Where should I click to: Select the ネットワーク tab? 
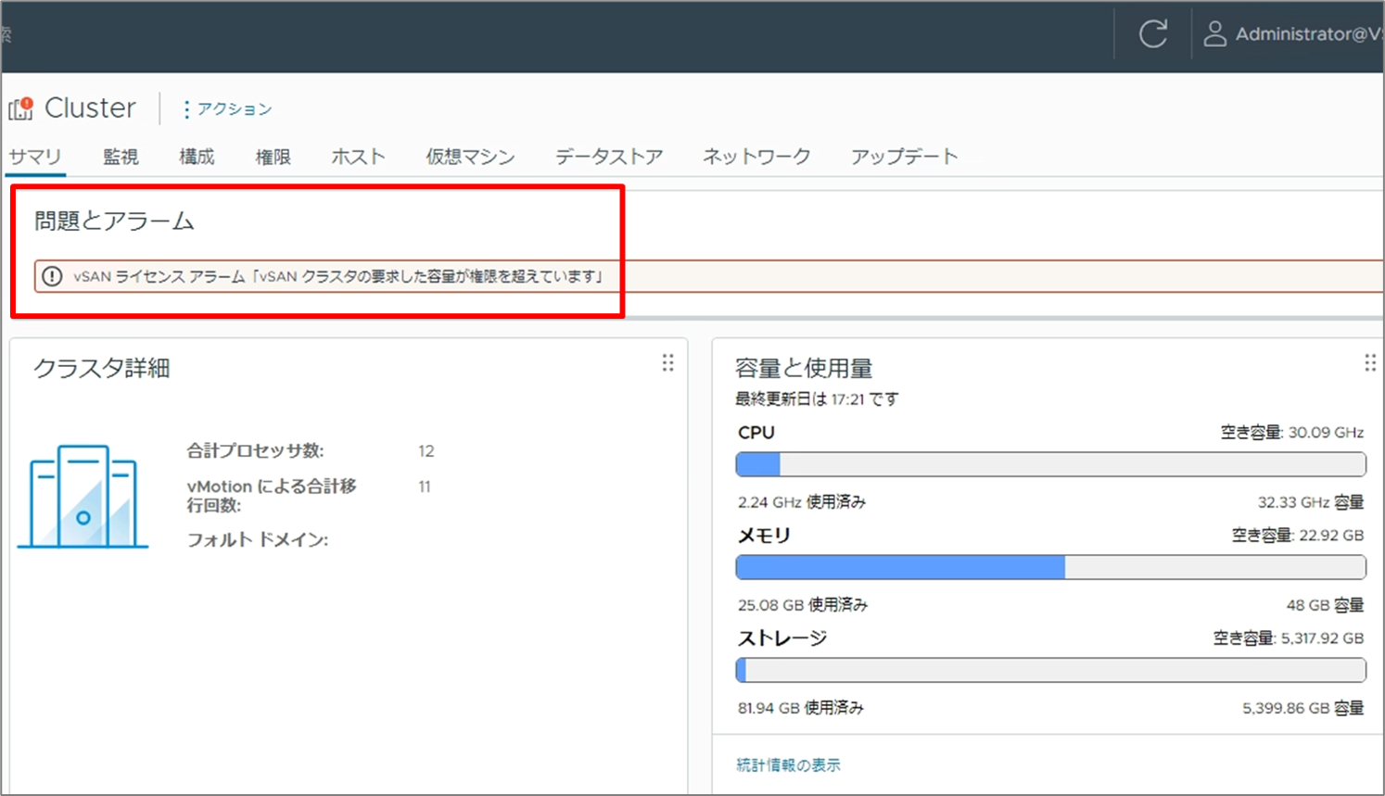(x=756, y=157)
